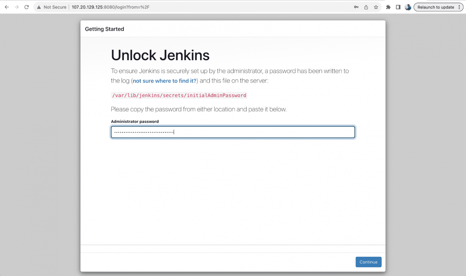Click the Administrator password field

(x=233, y=132)
